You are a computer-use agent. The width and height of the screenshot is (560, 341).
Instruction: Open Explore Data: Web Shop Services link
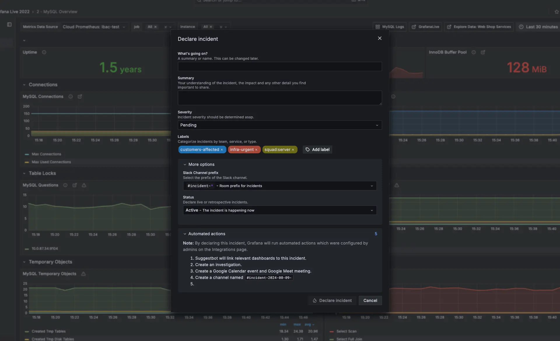[479, 27]
